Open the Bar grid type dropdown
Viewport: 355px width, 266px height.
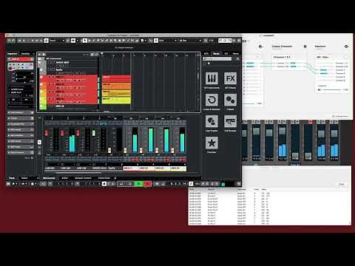pos(191,40)
